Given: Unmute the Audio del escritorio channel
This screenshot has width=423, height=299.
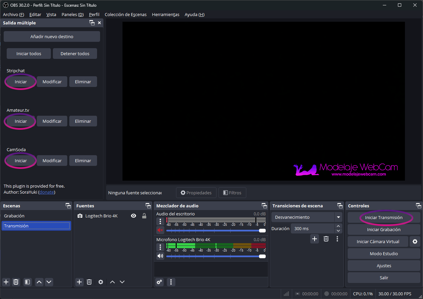Looking at the screenshot, I should pyautogui.click(x=160, y=230).
